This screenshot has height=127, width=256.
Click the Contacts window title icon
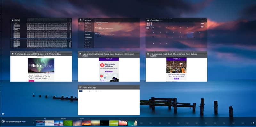[x=80, y=20]
